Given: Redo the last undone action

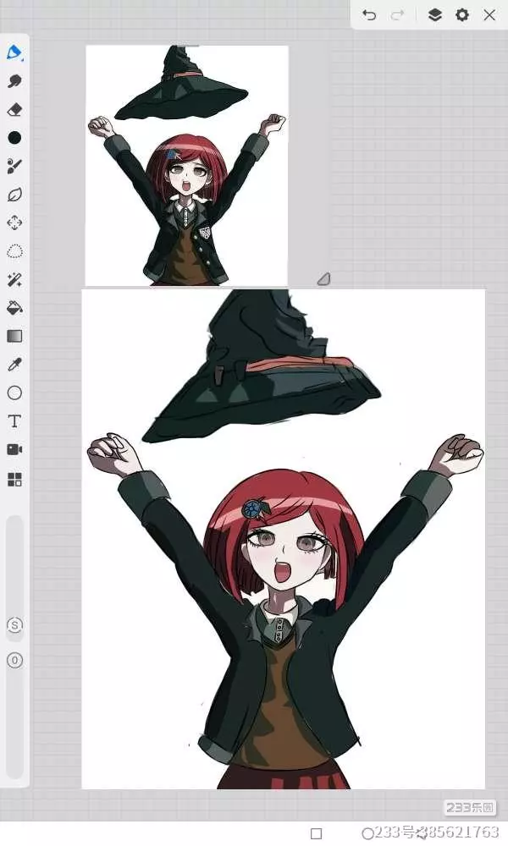Looking at the screenshot, I should click(397, 15).
